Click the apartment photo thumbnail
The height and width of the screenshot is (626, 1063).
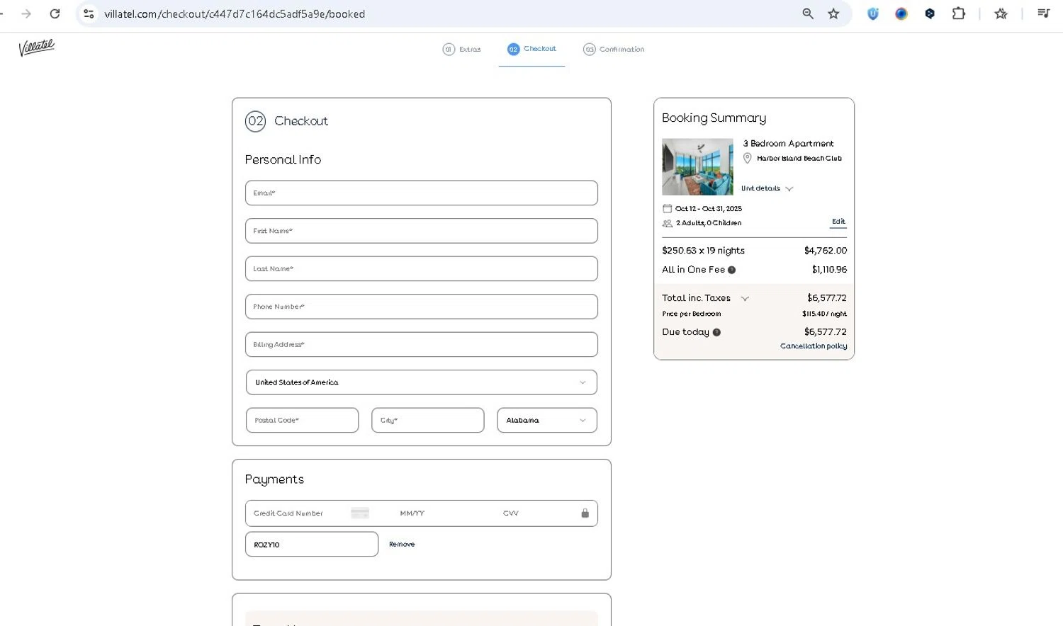tap(697, 167)
